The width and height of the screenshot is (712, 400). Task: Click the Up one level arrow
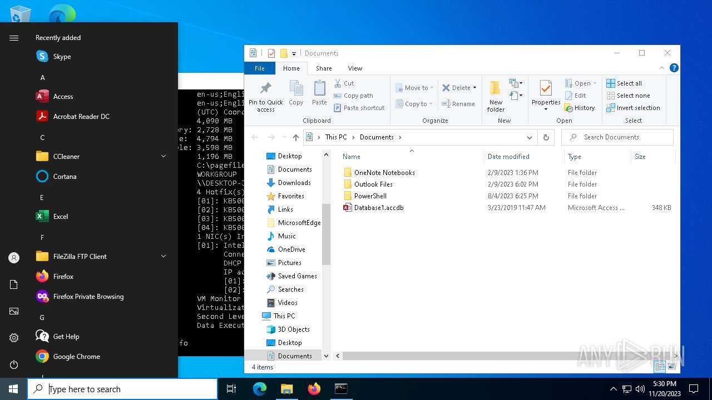coord(296,137)
